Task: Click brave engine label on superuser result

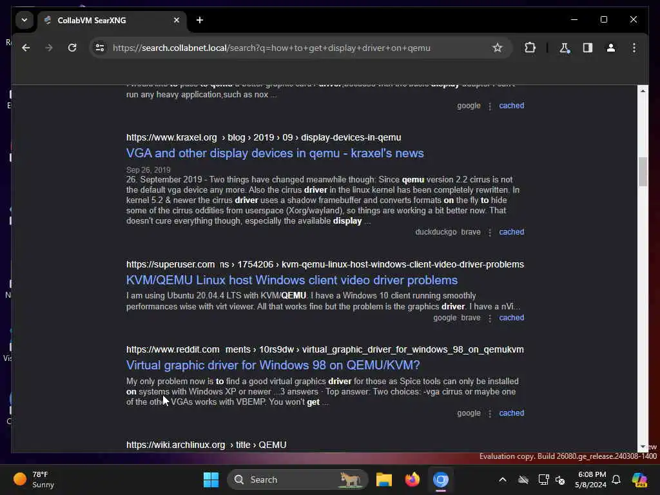Action: tap(471, 318)
